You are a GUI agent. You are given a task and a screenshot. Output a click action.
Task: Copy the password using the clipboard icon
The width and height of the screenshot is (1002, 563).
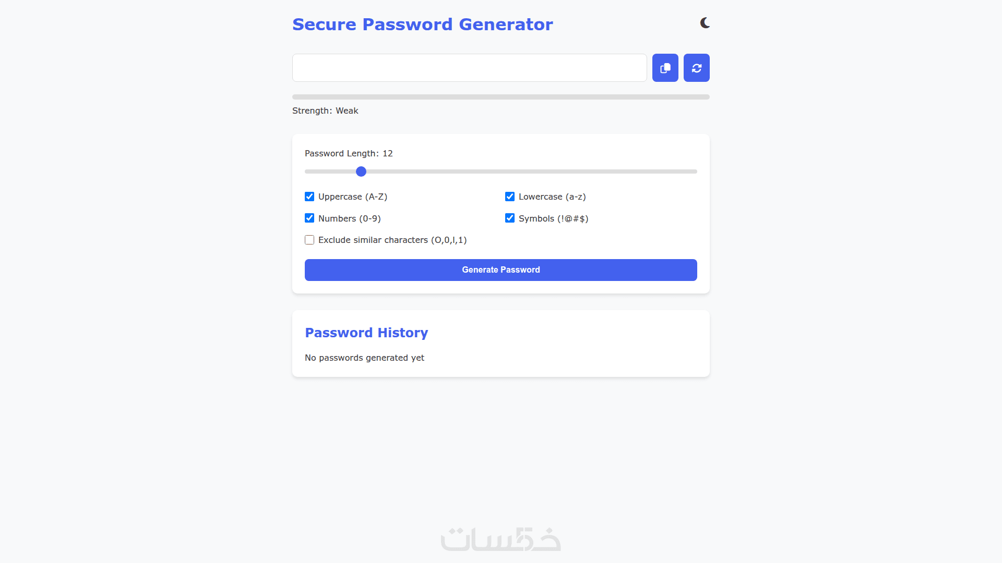pyautogui.click(x=665, y=68)
